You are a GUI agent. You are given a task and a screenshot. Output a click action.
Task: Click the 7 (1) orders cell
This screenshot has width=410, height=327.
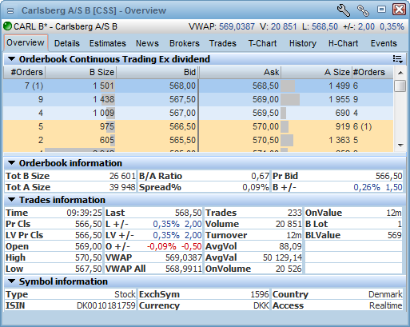[34, 86]
